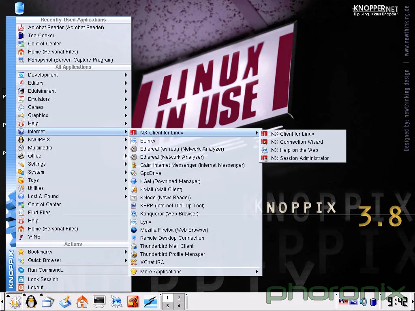Launch the Lynx browser entry
Viewport: 415px width, 311px height.
click(195, 222)
